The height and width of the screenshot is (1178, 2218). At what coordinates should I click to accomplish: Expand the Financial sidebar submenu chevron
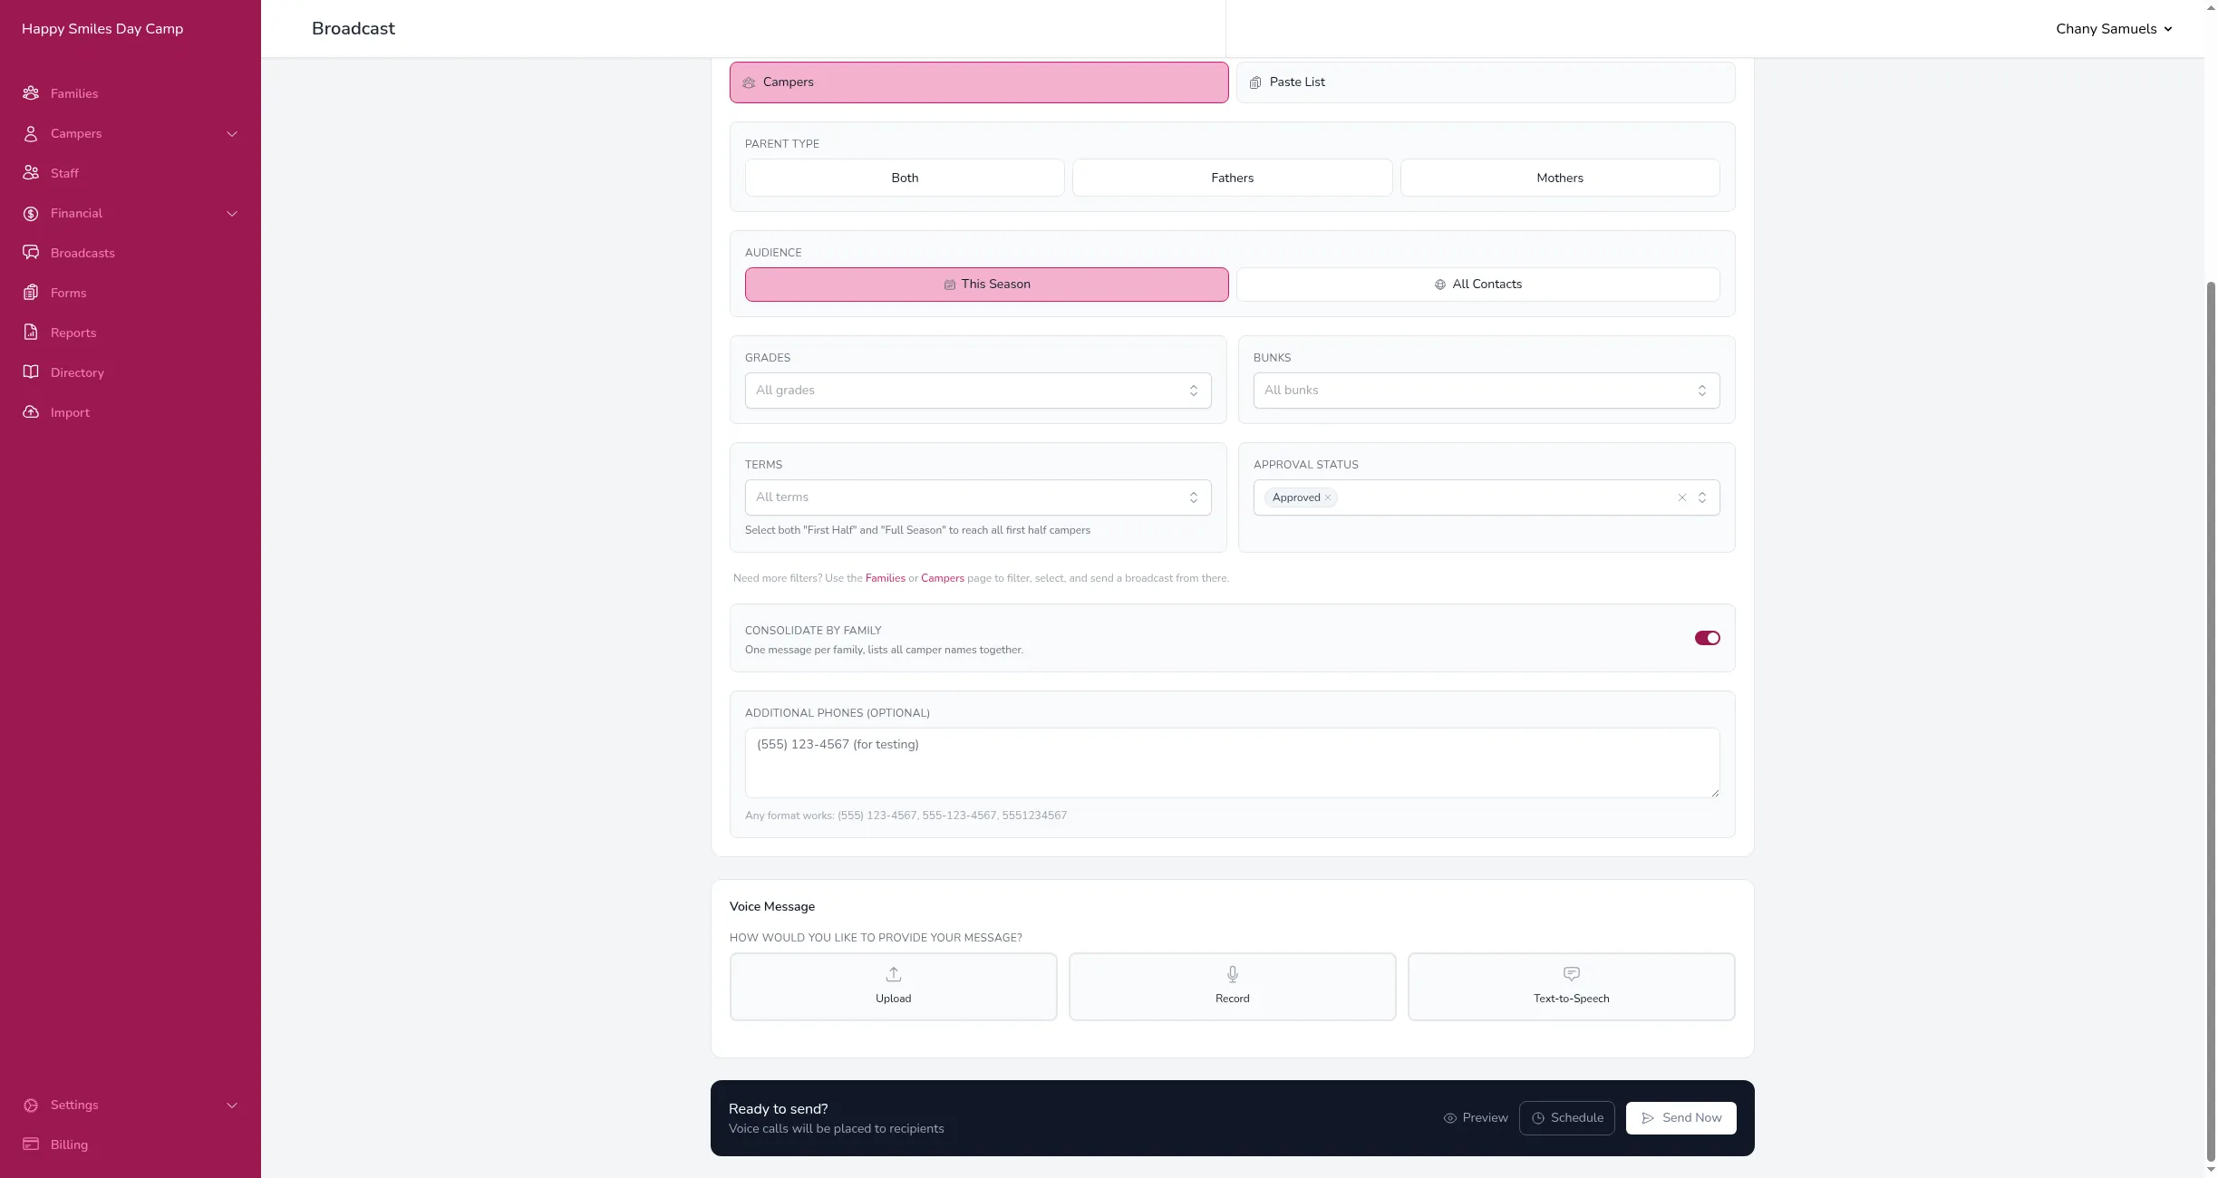pyautogui.click(x=232, y=214)
